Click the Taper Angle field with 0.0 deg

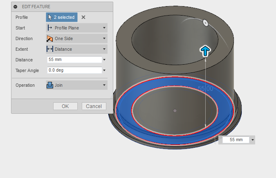[x=74, y=70]
